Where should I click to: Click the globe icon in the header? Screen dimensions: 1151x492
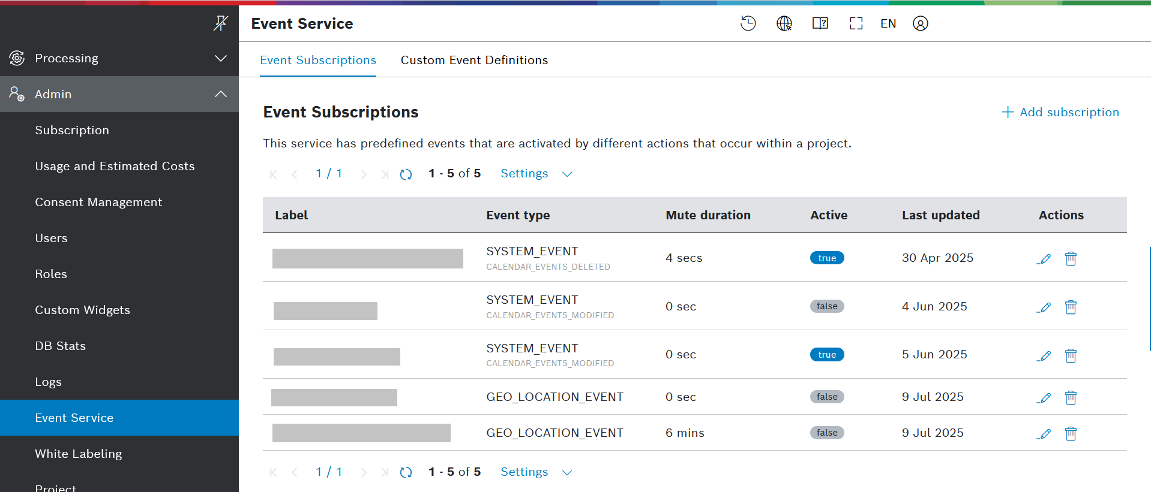[784, 23]
